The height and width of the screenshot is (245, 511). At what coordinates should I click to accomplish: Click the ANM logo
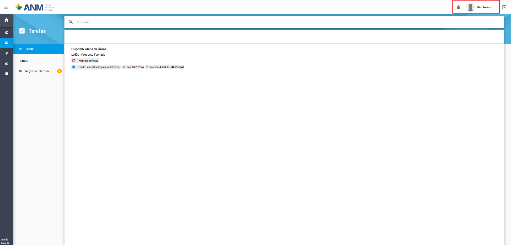(x=34, y=7)
